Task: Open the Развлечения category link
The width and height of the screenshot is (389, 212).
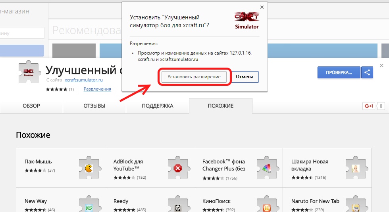Action: [97, 89]
